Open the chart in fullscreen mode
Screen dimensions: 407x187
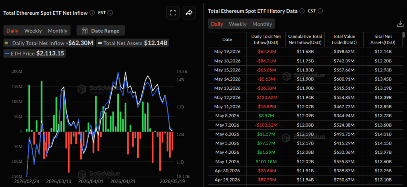(x=173, y=13)
